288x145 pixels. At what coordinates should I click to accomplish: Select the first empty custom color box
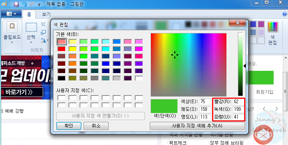pos(62,98)
